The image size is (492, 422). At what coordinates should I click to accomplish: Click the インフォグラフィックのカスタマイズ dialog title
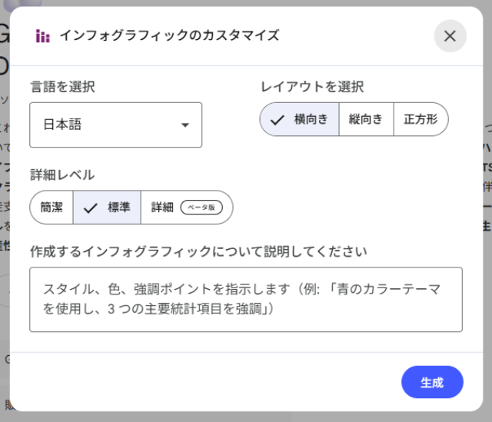coord(169,35)
